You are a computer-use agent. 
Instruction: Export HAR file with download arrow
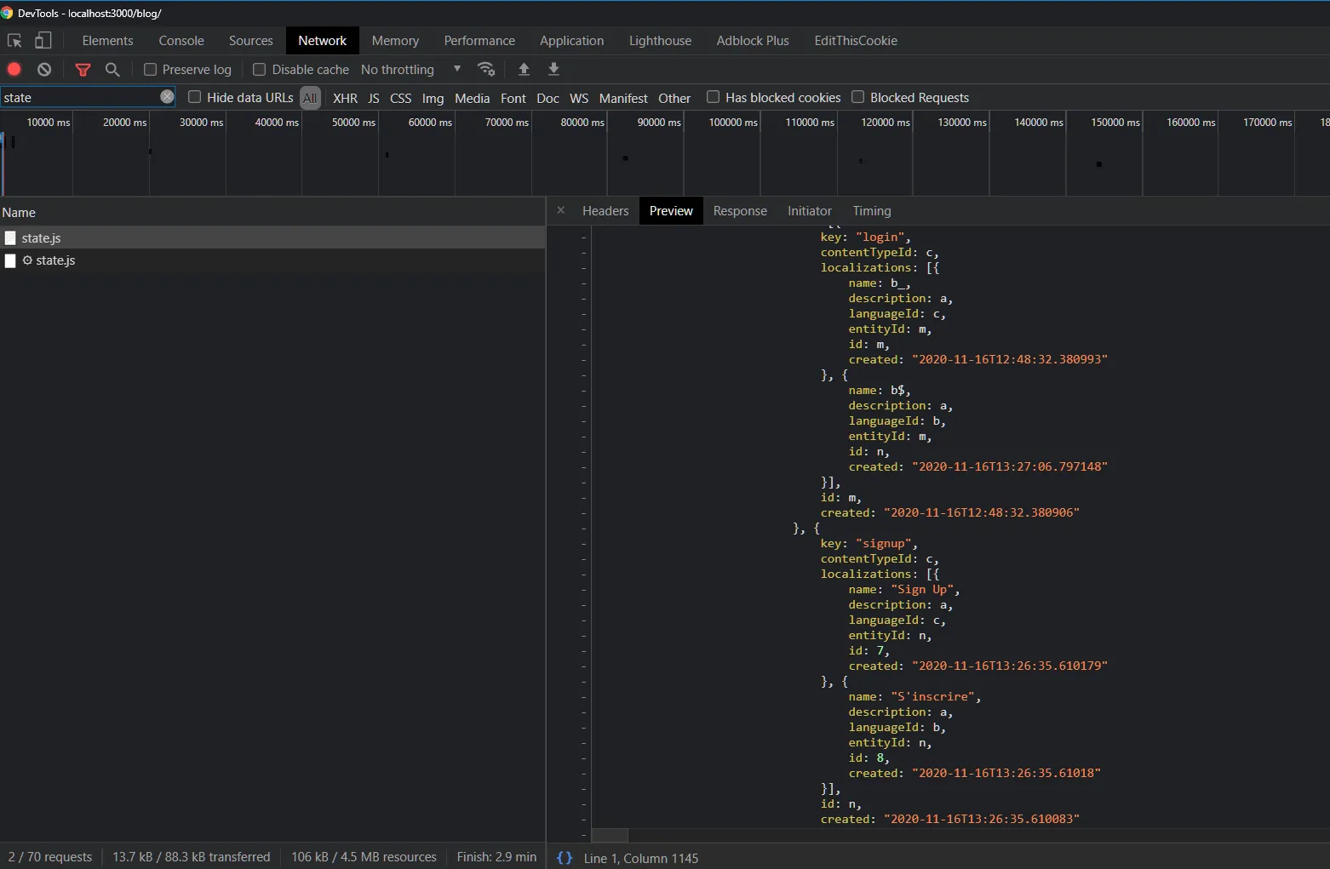click(x=553, y=70)
